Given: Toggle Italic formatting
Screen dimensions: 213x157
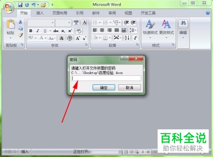Looking at the screenshot, I should coord(38,31).
